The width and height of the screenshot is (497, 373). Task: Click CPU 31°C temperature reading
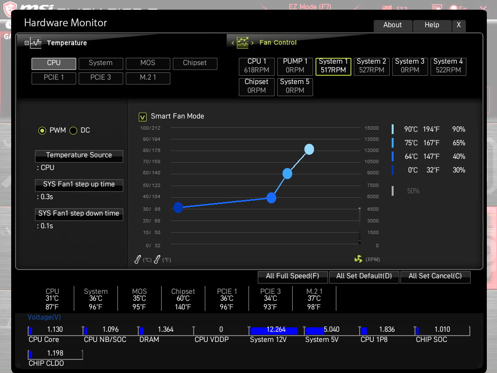click(x=52, y=299)
